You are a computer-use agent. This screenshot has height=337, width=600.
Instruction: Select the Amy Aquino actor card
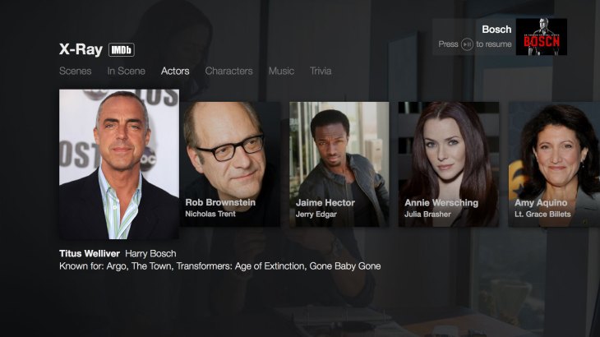coord(554,164)
